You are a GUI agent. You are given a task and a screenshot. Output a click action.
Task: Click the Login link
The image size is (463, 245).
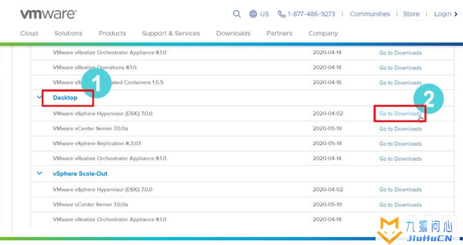pos(442,14)
